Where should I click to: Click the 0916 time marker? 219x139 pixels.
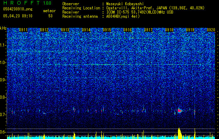click(127, 30)
